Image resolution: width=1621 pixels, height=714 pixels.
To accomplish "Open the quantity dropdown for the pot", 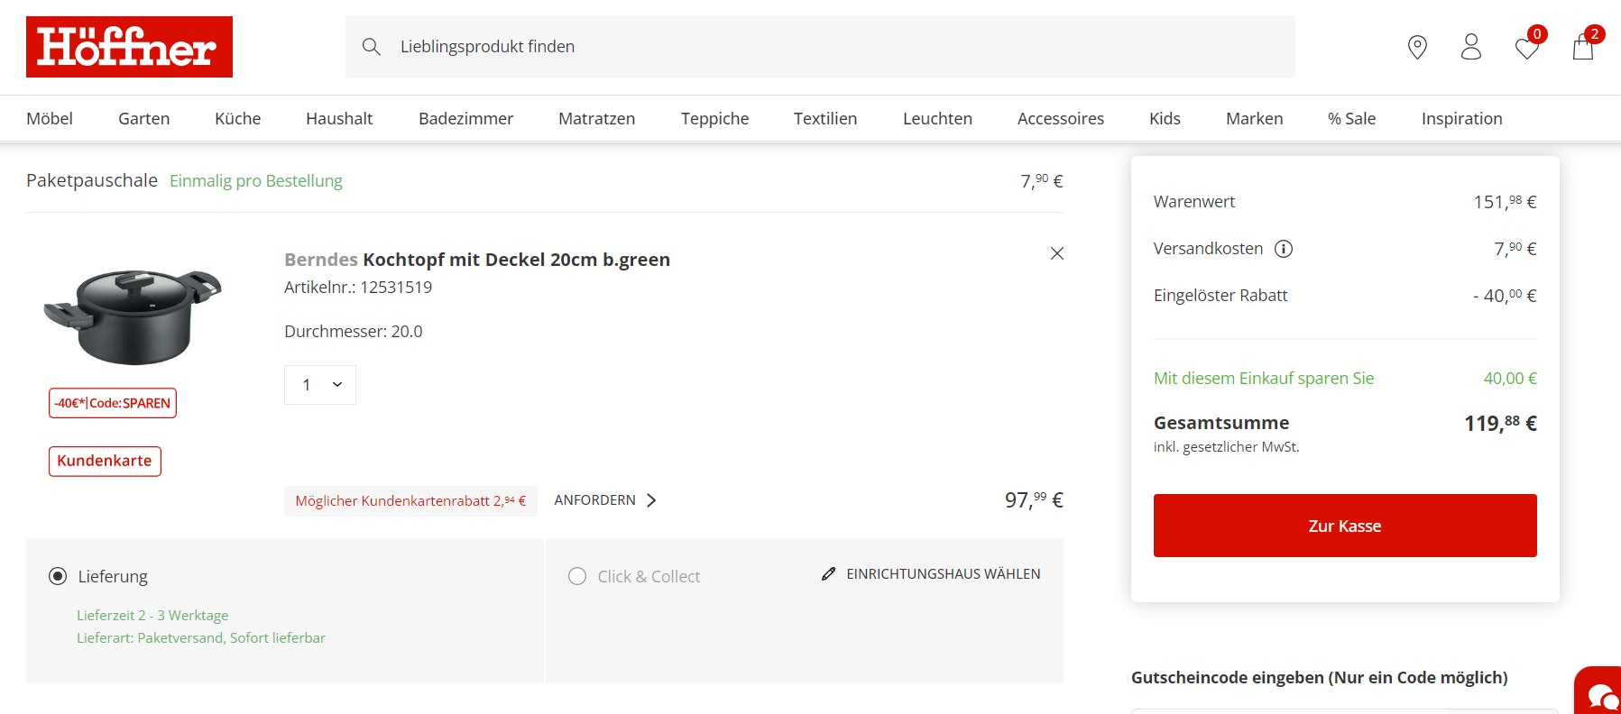I will coord(320,385).
